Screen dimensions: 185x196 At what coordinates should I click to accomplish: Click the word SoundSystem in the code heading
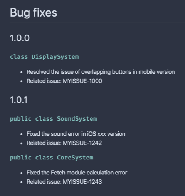[x=77, y=119]
